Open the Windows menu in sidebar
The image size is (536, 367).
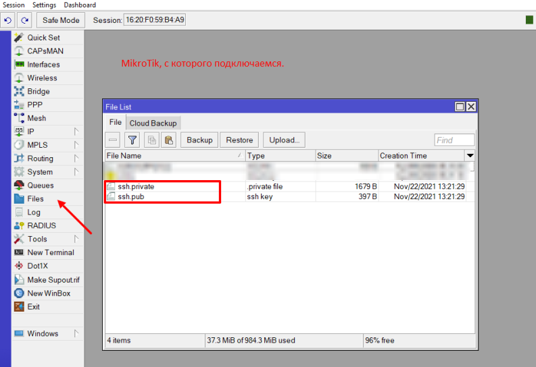(x=48, y=333)
